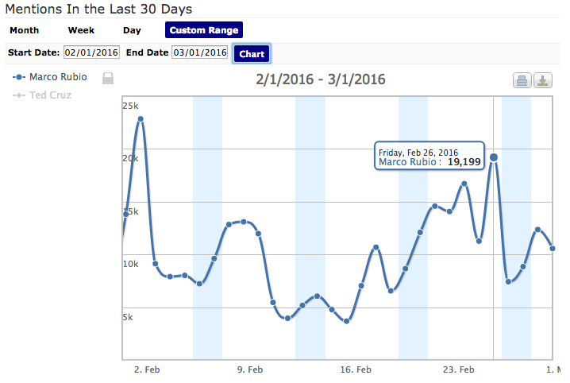Click the highest peak point near 2. Feb
The height and width of the screenshot is (383, 570).
pos(141,119)
